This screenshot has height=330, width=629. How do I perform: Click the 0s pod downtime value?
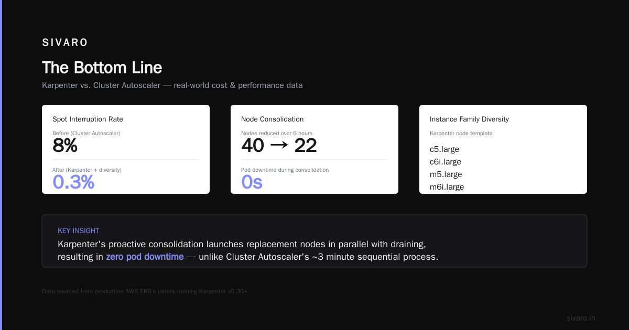point(252,182)
